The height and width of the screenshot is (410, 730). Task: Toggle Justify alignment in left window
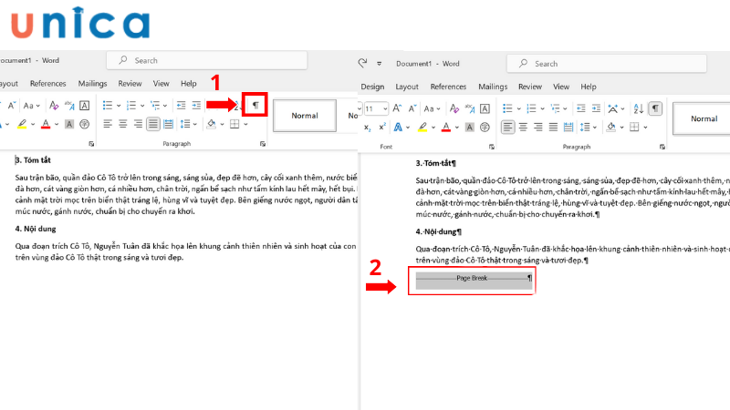(152, 124)
